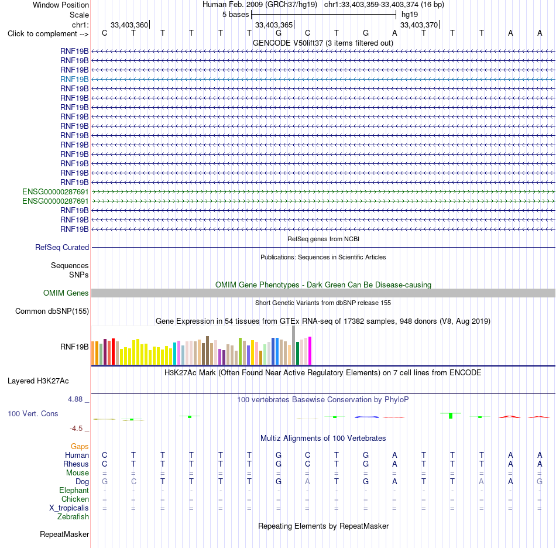Click the chr1:33,403,359-33,403,374 (16 bp) position title
556x548 pixels.
click(x=384, y=5)
